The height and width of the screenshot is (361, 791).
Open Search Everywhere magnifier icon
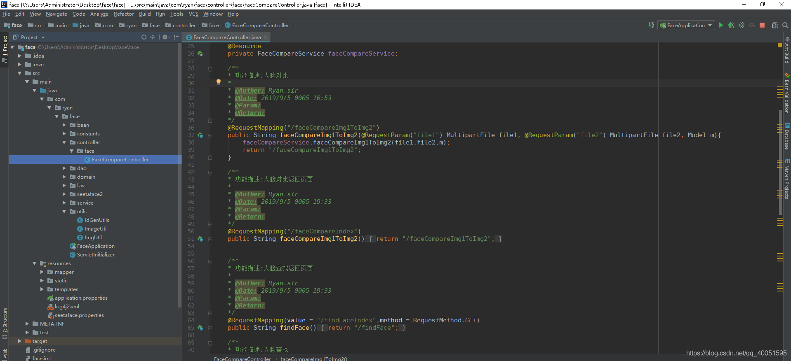point(785,25)
